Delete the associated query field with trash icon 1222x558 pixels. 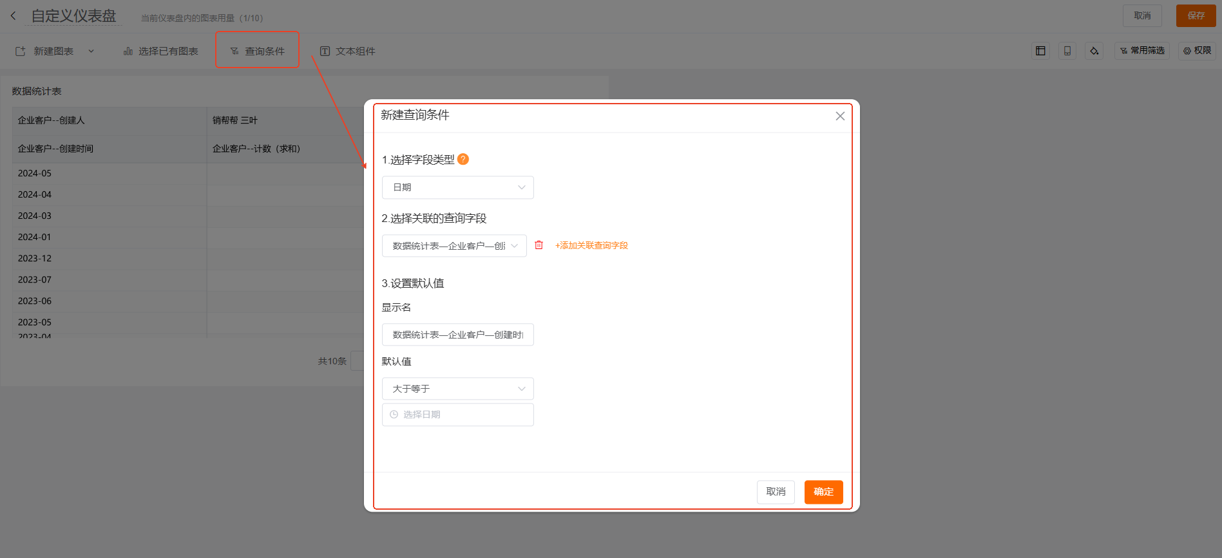tap(539, 245)
